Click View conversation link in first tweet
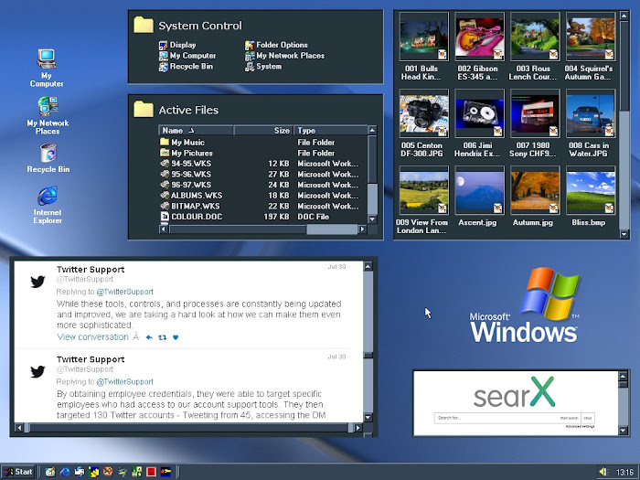This screenshot has width=640, height=480. 92,336
